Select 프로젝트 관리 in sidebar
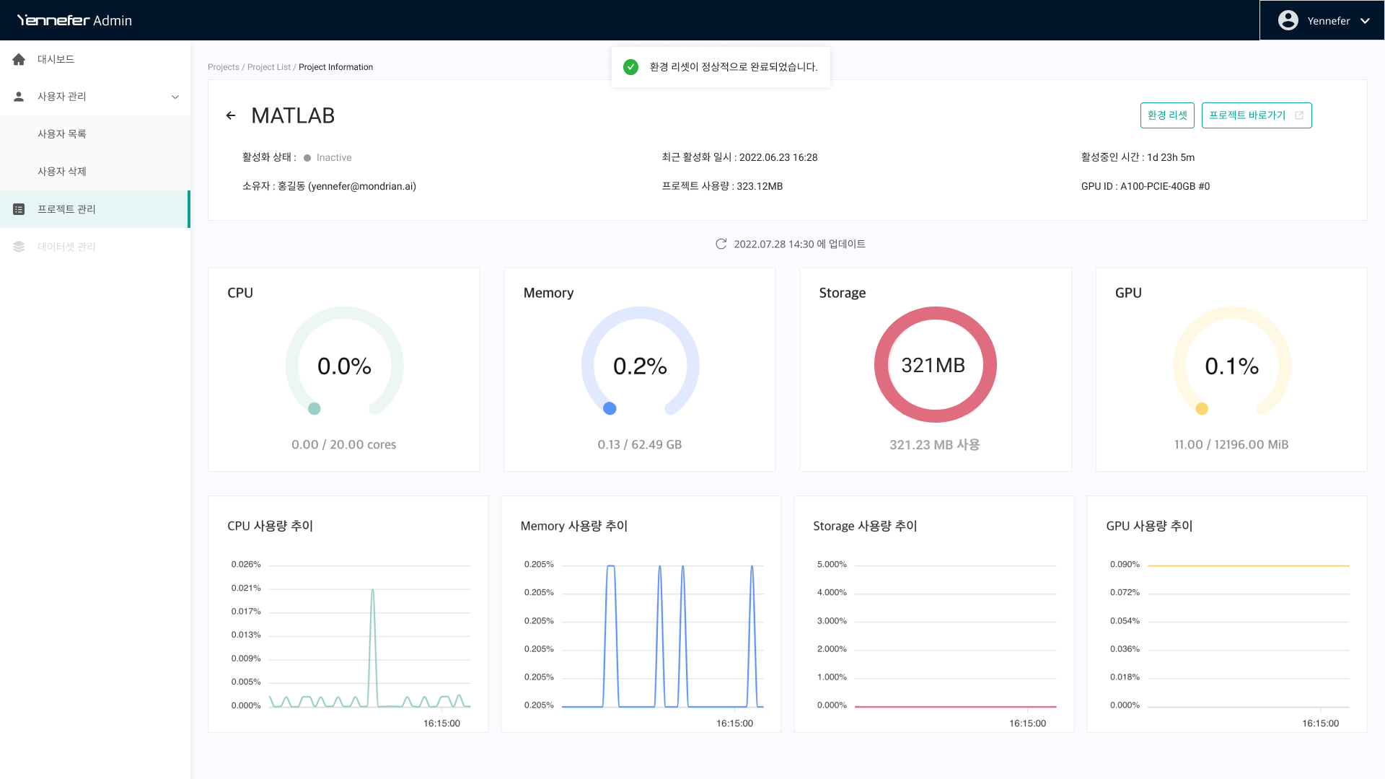The image size is (1385, 779). (66, 209)
